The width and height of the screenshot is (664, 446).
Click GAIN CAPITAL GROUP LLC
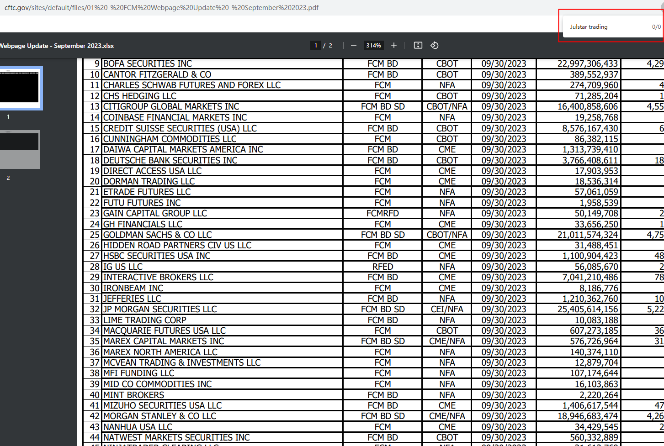tap(155, 213)
